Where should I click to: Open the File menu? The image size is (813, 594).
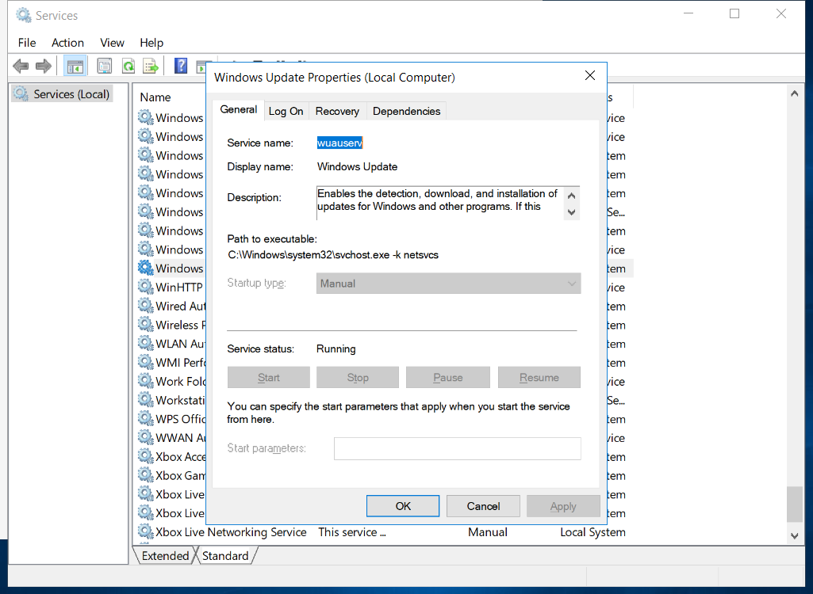pos(27,43)
